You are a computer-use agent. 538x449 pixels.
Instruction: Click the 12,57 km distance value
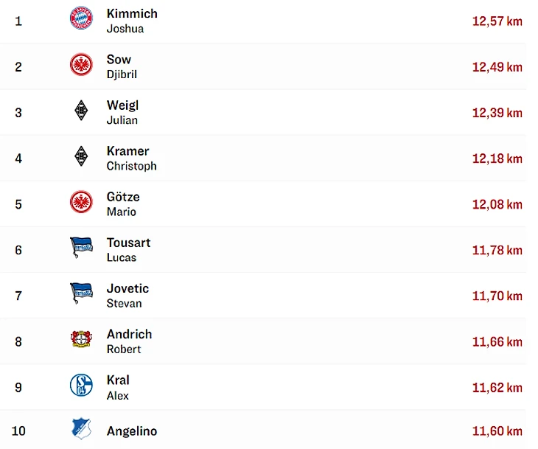tap(497, 21)
